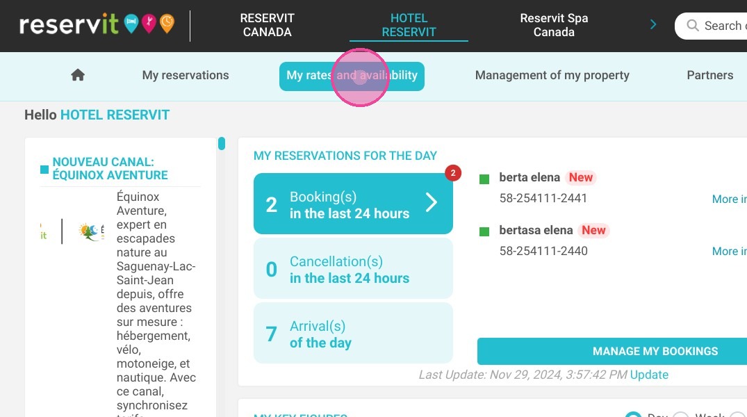Select the Day radio button
747x417 pixels.
[633, 414]
